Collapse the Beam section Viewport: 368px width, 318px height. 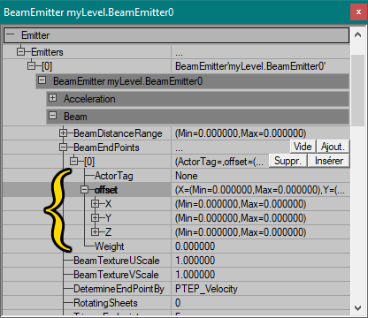pyautogui.click(x=52, y=116)
